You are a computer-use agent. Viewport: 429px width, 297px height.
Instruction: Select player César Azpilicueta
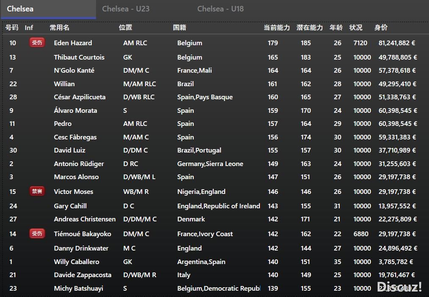80,97
